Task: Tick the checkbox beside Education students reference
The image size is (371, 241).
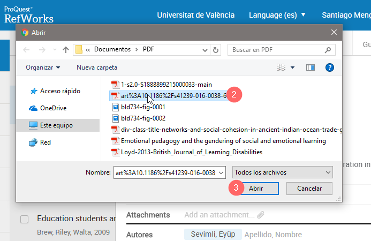Action: [24, 219]
